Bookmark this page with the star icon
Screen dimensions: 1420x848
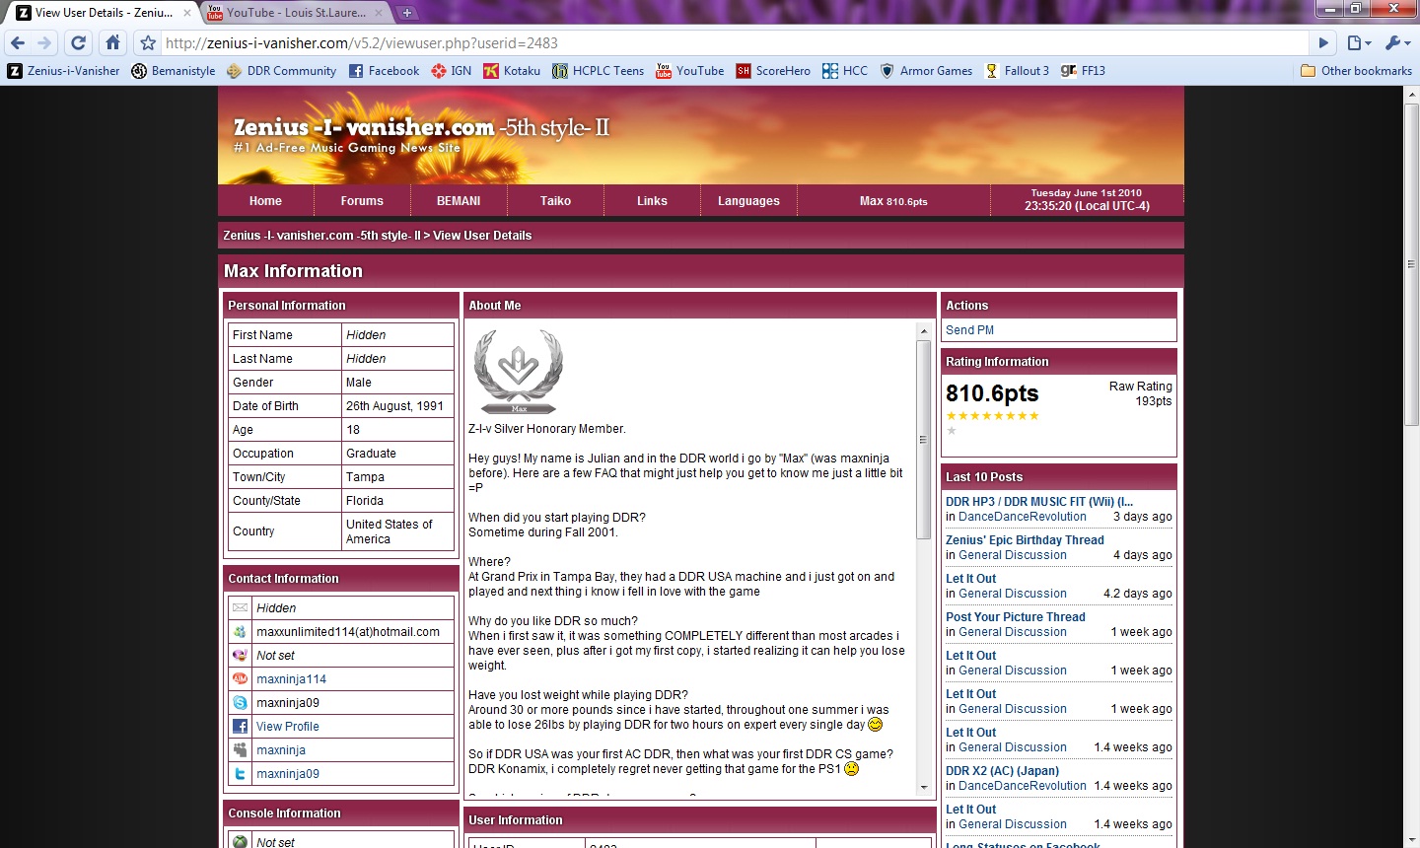point(148,42)
